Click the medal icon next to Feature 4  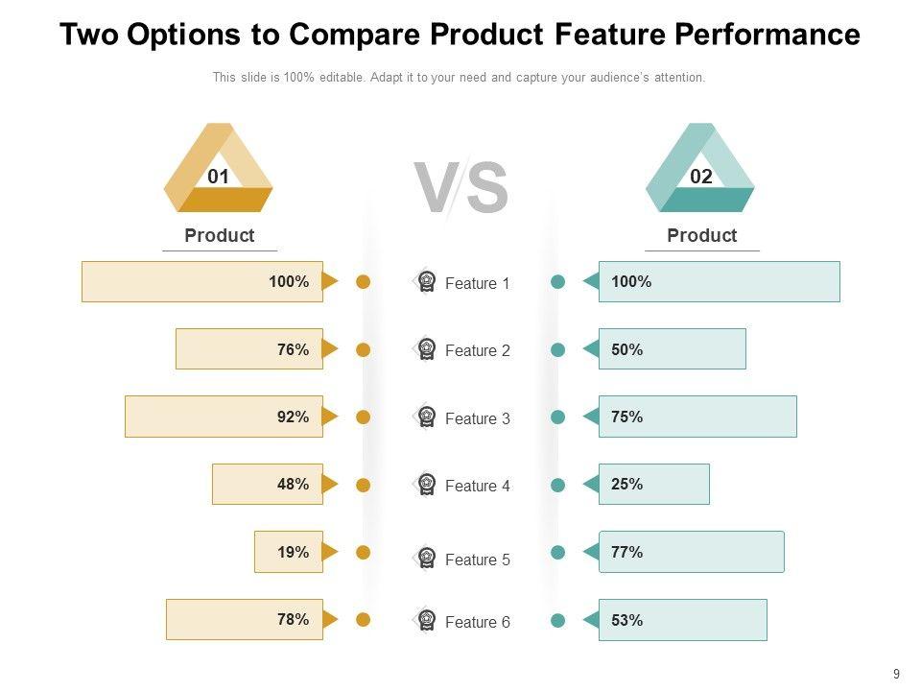click(x=427, y=485)
